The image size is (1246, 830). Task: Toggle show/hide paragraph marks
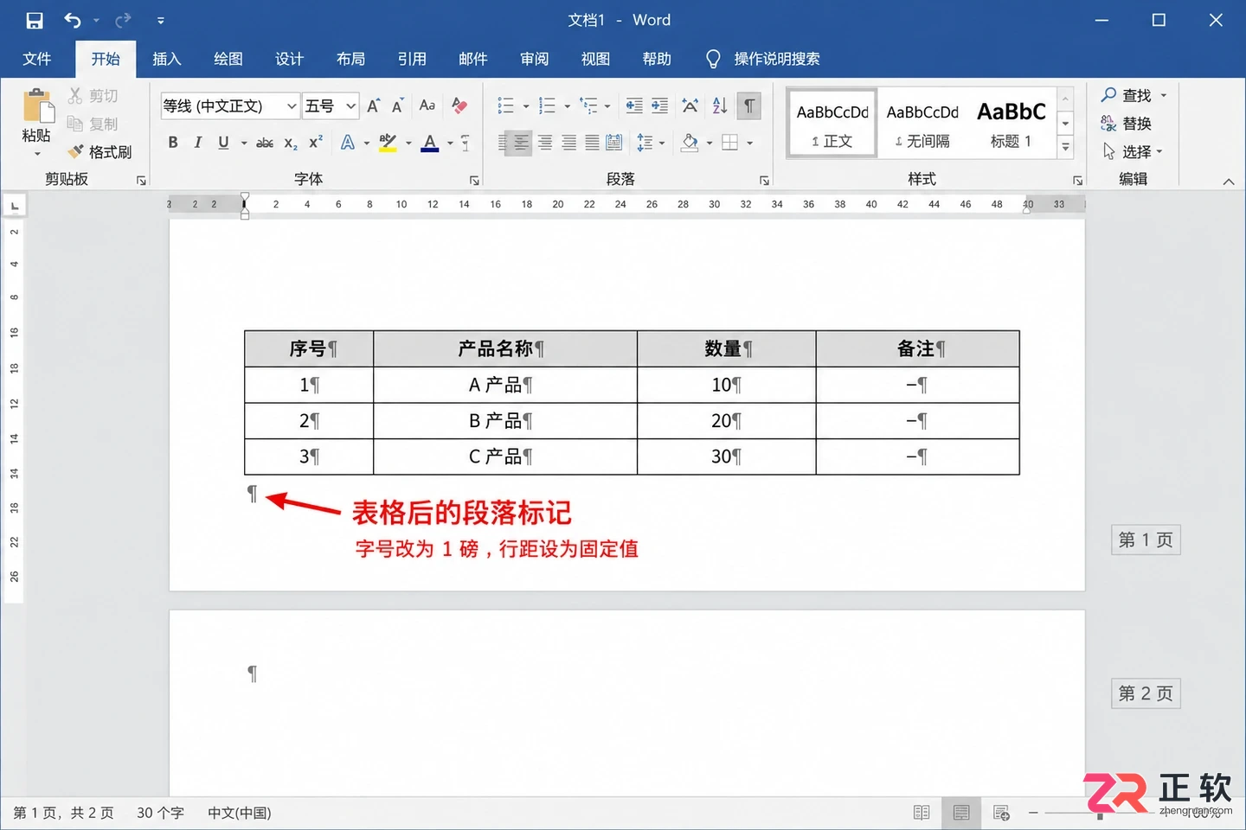pyautogui.click(x=749, y=105)
